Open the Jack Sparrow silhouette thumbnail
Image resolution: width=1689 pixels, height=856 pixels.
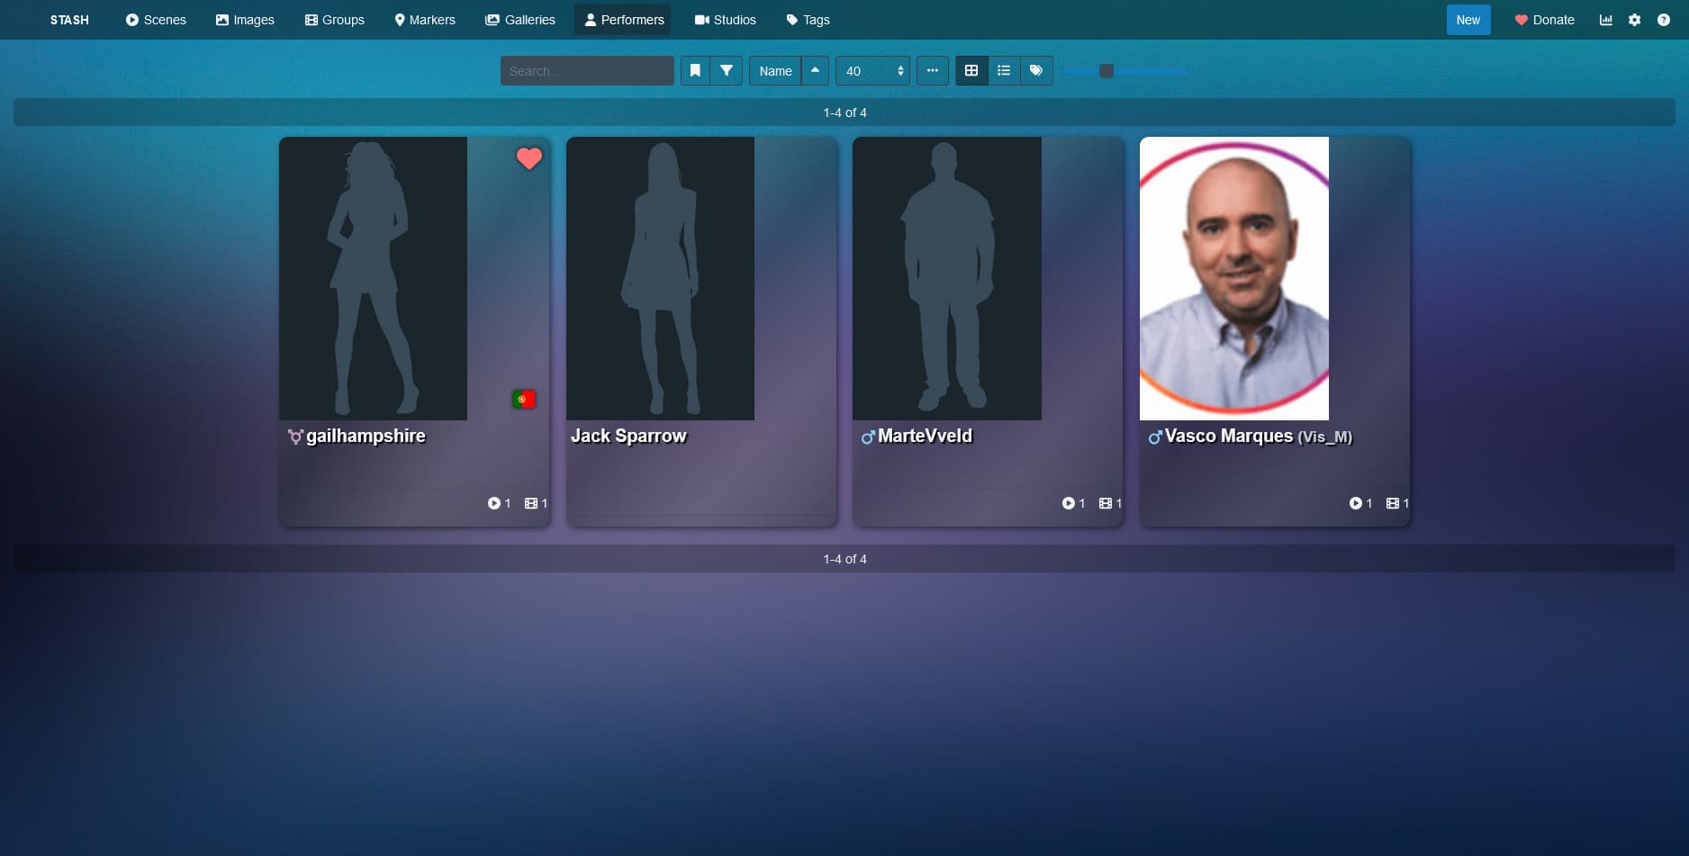[x=660, y=278]
